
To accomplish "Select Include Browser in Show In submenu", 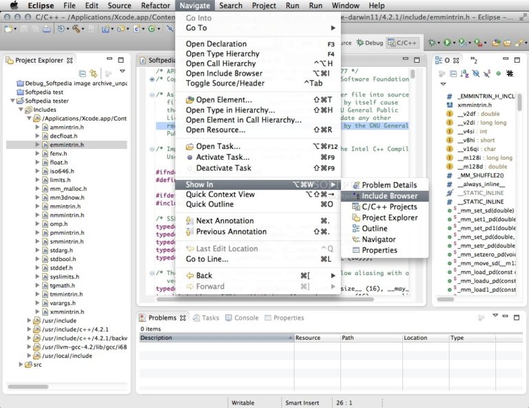I will 385,196.
